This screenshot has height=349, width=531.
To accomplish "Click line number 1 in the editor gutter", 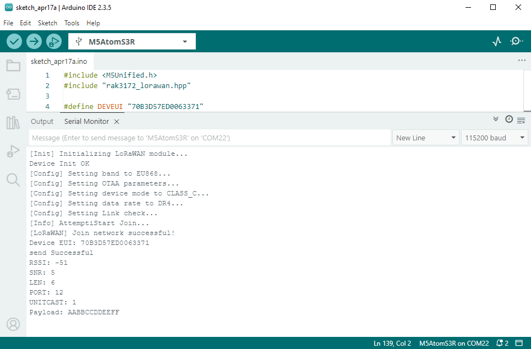I will click(x=47, y=75).
